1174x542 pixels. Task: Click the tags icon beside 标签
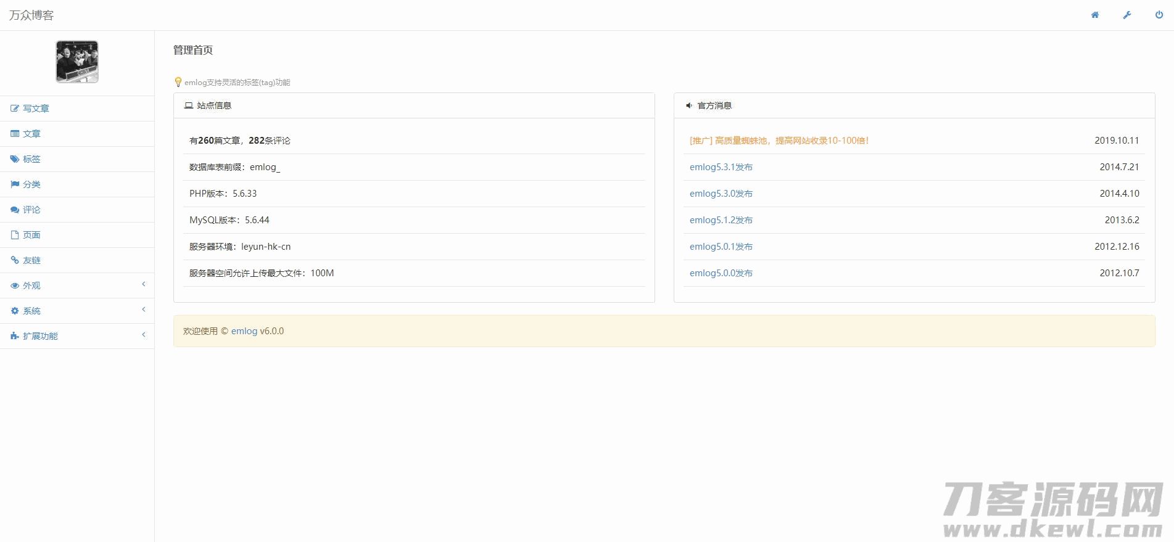pos(15,159)
